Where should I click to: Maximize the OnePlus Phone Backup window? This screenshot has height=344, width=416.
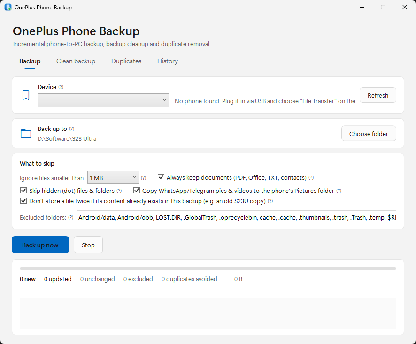pyautogui.click(x=383, y=7)
